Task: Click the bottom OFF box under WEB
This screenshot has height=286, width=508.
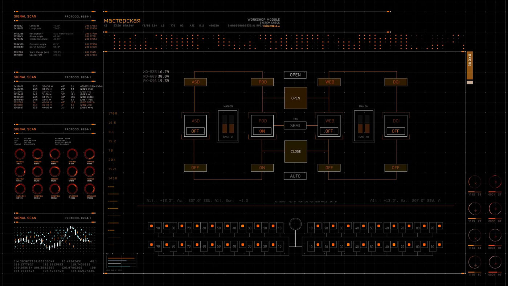Action: 329,168
